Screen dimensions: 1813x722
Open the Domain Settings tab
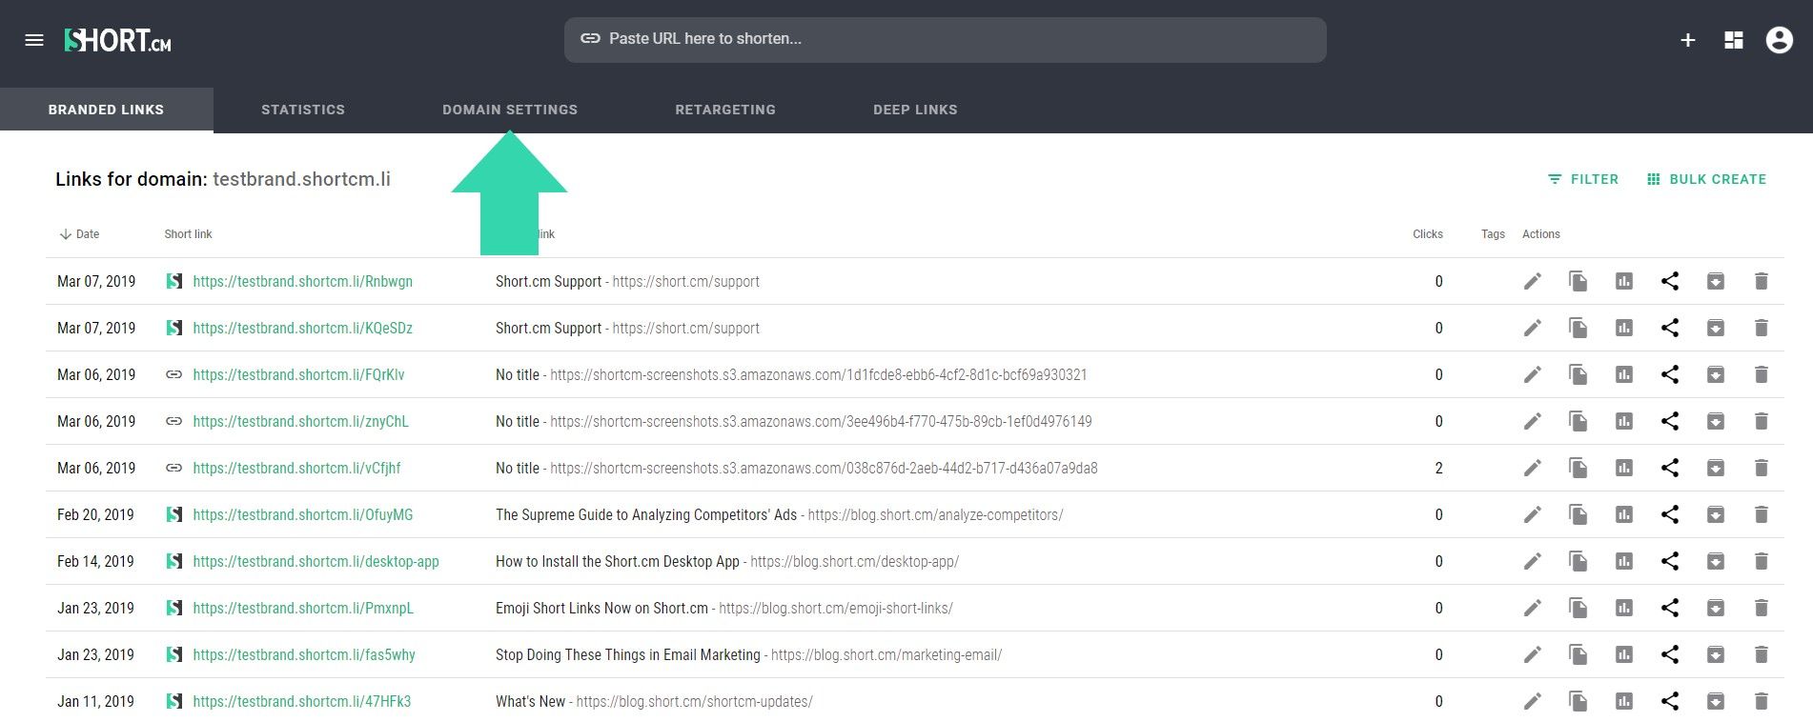(510, 110)
